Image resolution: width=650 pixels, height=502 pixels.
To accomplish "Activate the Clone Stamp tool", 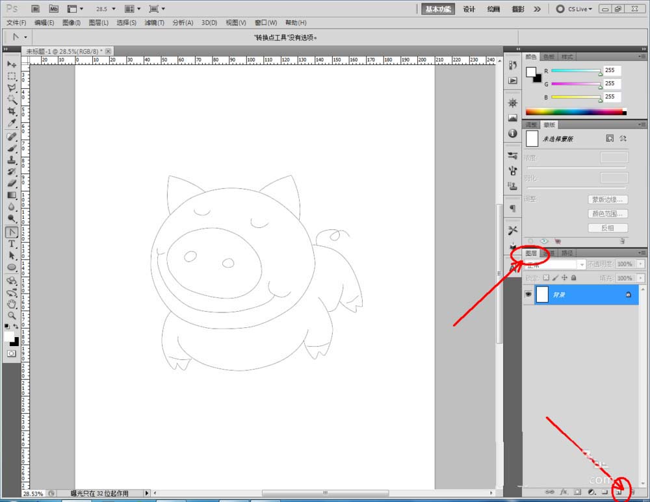I will (12, 160).
